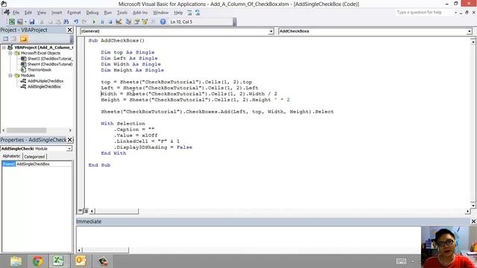Collapse the VBAProject root node

[x=4, y=48]
